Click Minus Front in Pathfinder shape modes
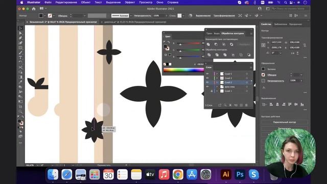Viewport: 327px width, 184px height. point(216,44)
